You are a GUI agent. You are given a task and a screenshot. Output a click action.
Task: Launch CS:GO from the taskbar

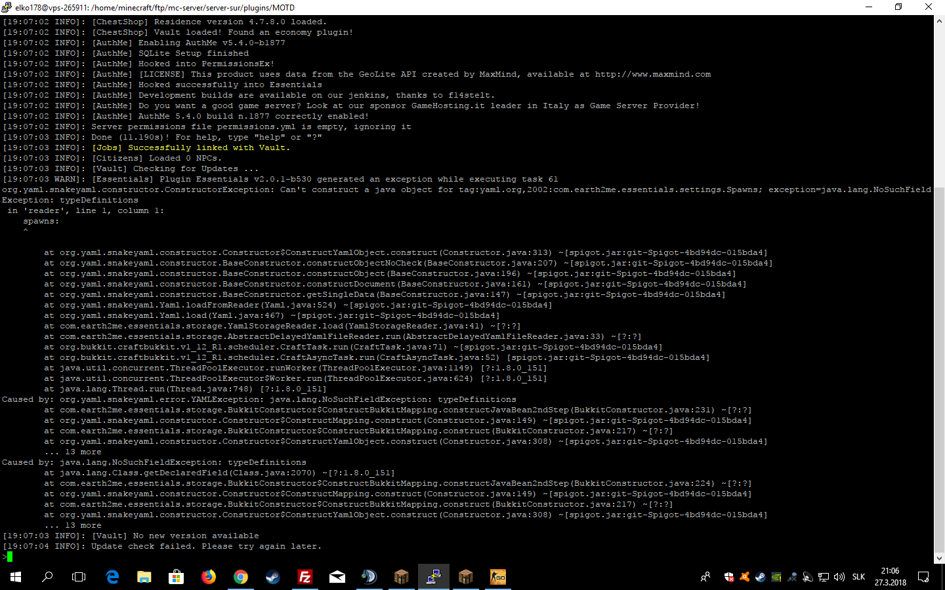(498, 577)
